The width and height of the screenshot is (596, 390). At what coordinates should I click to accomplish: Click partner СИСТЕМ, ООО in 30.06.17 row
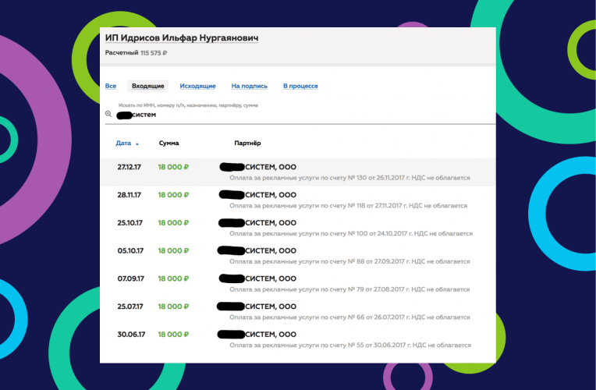pyautogui.click(x=271, y=334)
